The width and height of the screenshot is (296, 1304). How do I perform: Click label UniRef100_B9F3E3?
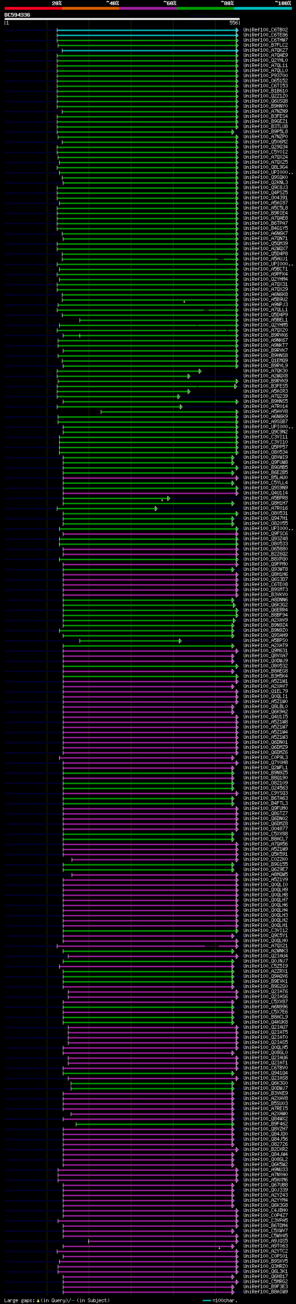265,1286
